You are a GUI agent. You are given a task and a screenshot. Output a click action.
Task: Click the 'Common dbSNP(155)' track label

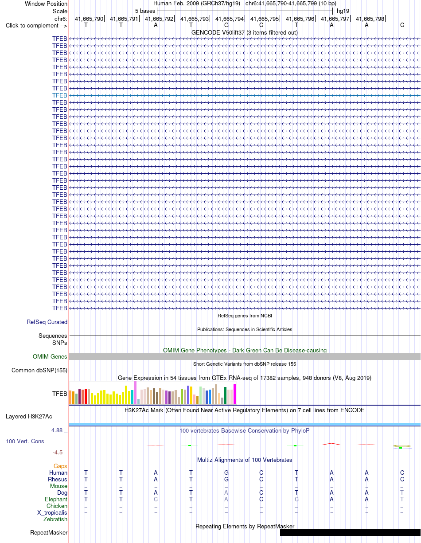click(39, 371)
